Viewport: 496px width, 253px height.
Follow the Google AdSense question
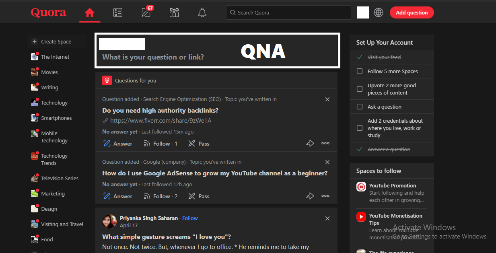click(160, 196)
